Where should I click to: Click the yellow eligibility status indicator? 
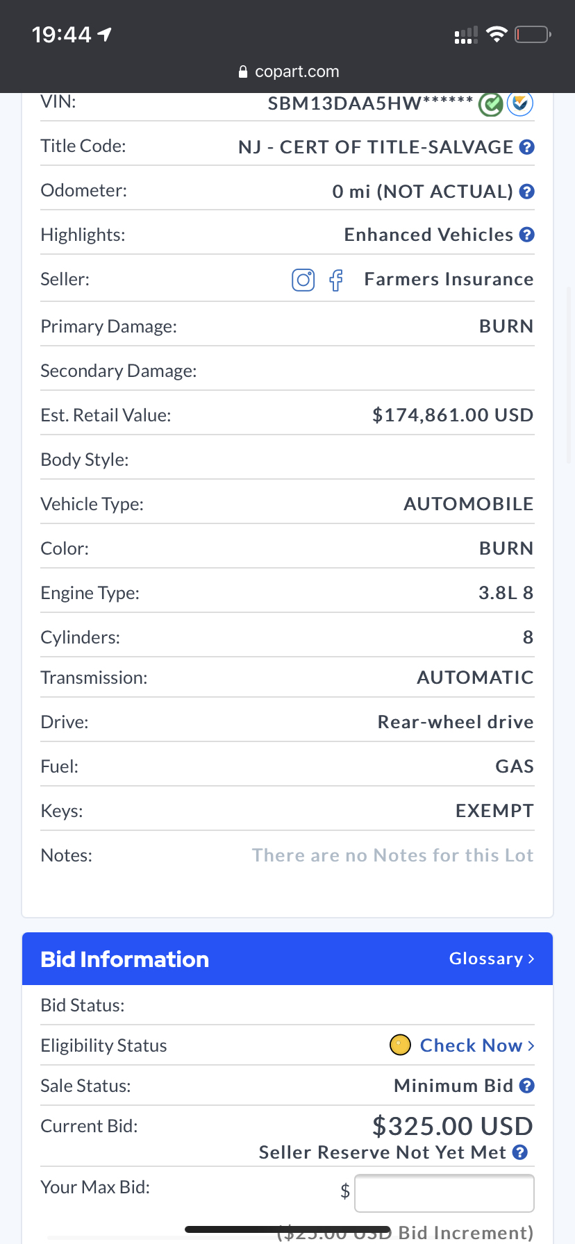click(400, 1045)
